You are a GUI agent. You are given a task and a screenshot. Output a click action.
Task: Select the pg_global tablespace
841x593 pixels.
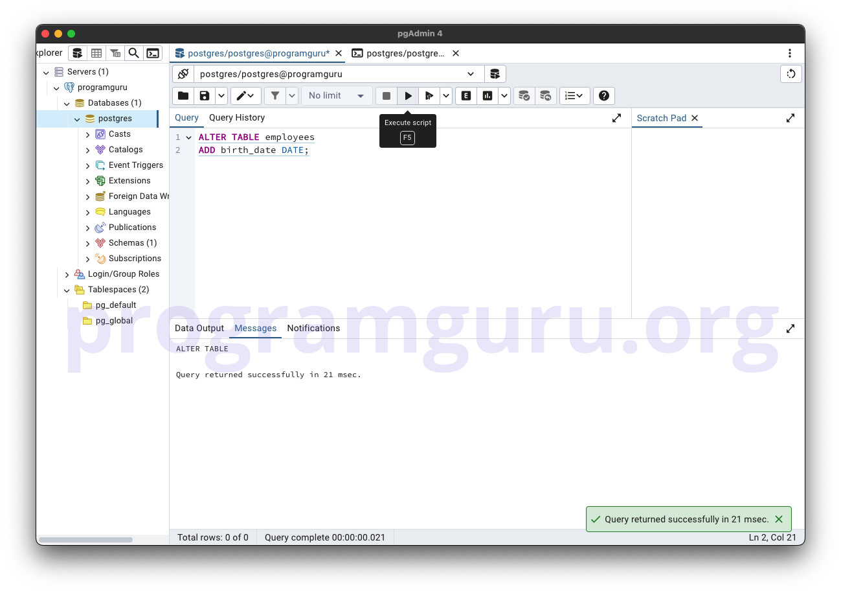click(x=114, y=321)
